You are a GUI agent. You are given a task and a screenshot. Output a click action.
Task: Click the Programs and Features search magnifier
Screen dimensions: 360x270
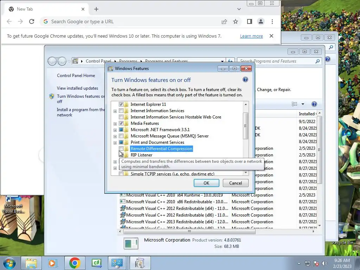click(317, 61)
